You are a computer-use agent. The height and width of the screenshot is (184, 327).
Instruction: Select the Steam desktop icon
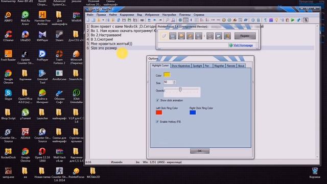pos(59,36)
